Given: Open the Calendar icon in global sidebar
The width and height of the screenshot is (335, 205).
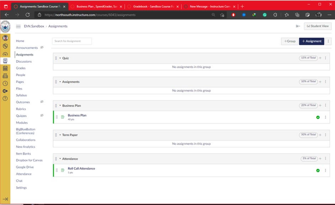Looking at the screenshot, I should (x=5, y=68).
